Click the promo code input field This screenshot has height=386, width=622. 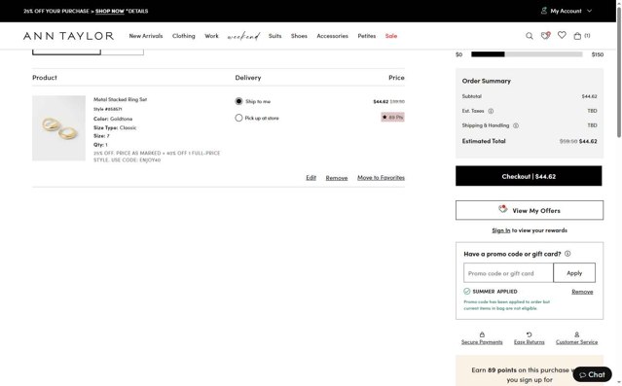point(508,272)
